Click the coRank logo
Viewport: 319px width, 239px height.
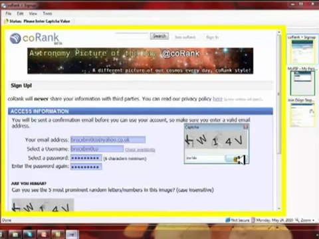click(x=35, y=38)
